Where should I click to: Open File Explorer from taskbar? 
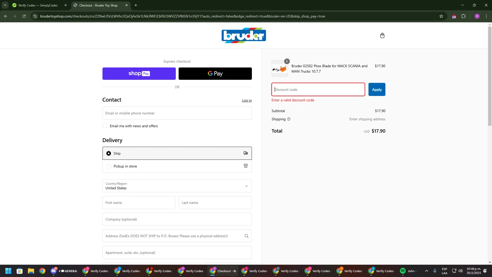point(31,271)
